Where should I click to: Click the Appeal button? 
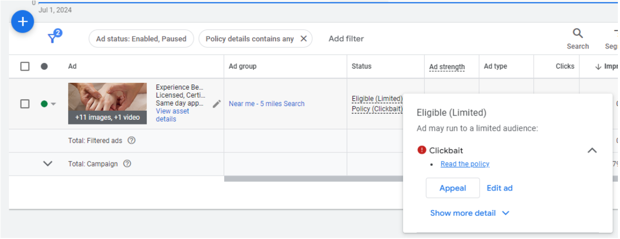click(452, 188)
